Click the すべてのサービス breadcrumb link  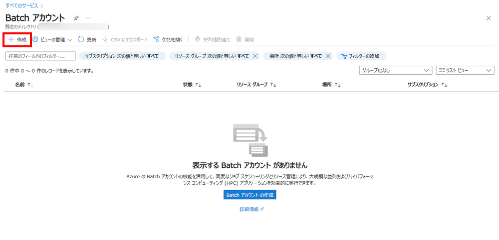[x=21, y=5]
